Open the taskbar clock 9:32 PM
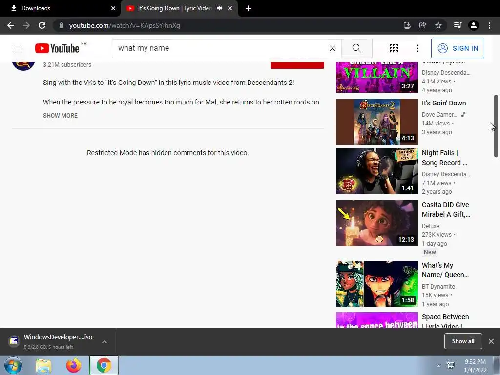 click(x=475, y=366)
